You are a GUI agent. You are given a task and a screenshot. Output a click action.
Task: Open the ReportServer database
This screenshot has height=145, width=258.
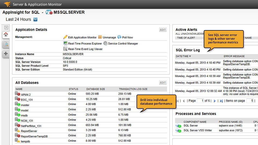pos(29,131)
